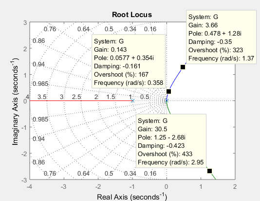
Task: Select the datatip showing Overshoot 433
Action: pyautogui.click(x=171, y=141)
